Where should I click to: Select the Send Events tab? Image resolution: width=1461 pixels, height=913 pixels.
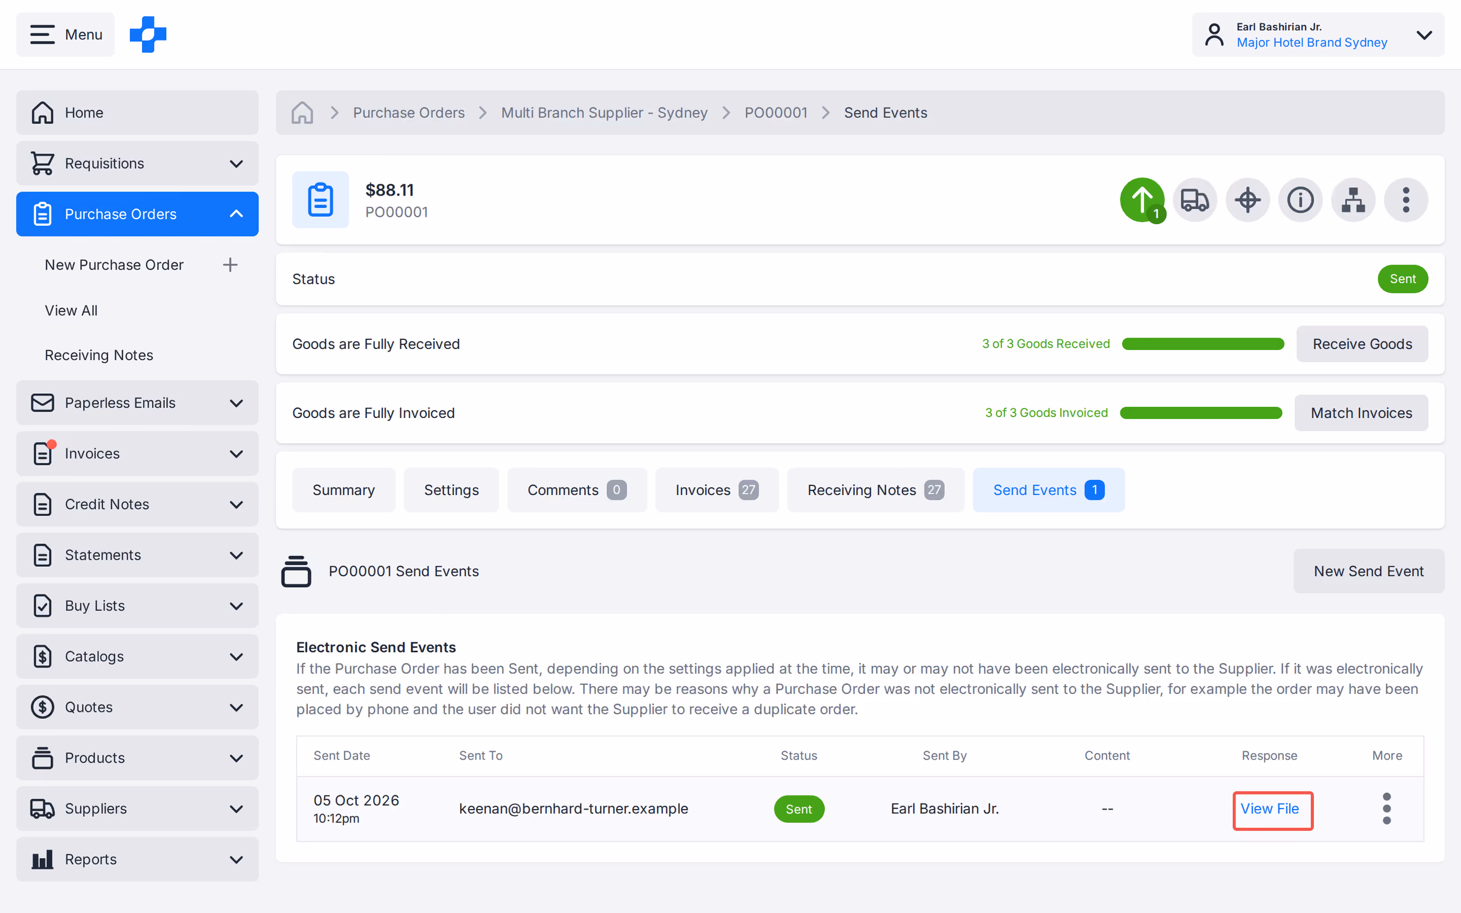(1049, 490)
